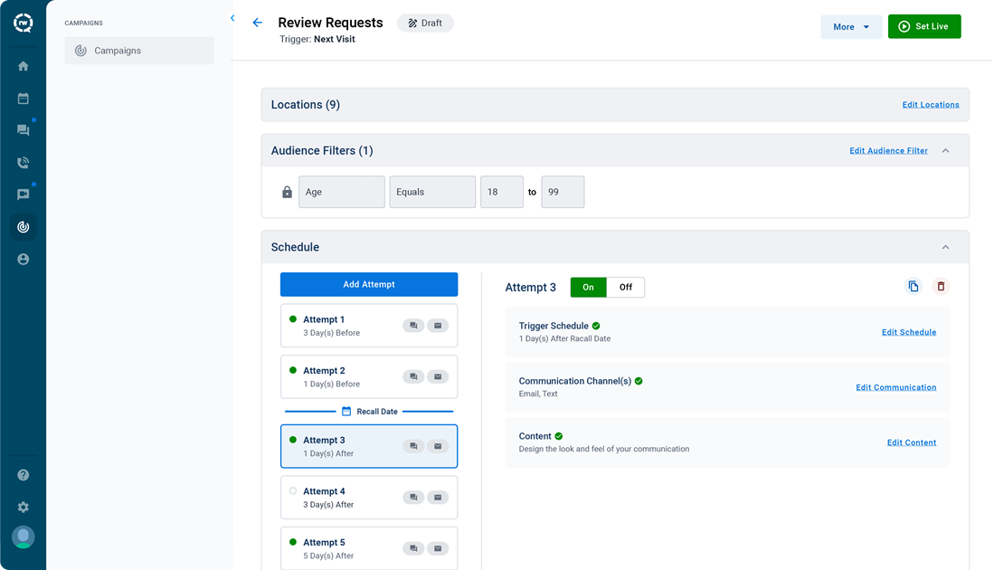The image size is (994, 570).
Task: Click the email icon on Attempt 4
Action: 438,498
